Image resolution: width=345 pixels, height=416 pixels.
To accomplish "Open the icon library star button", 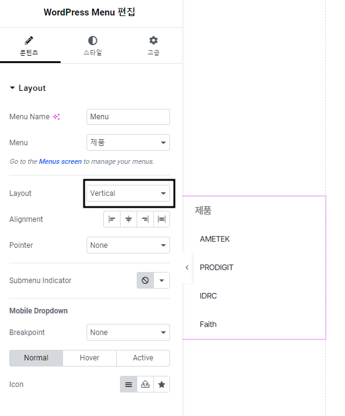I will click(161, 384).
